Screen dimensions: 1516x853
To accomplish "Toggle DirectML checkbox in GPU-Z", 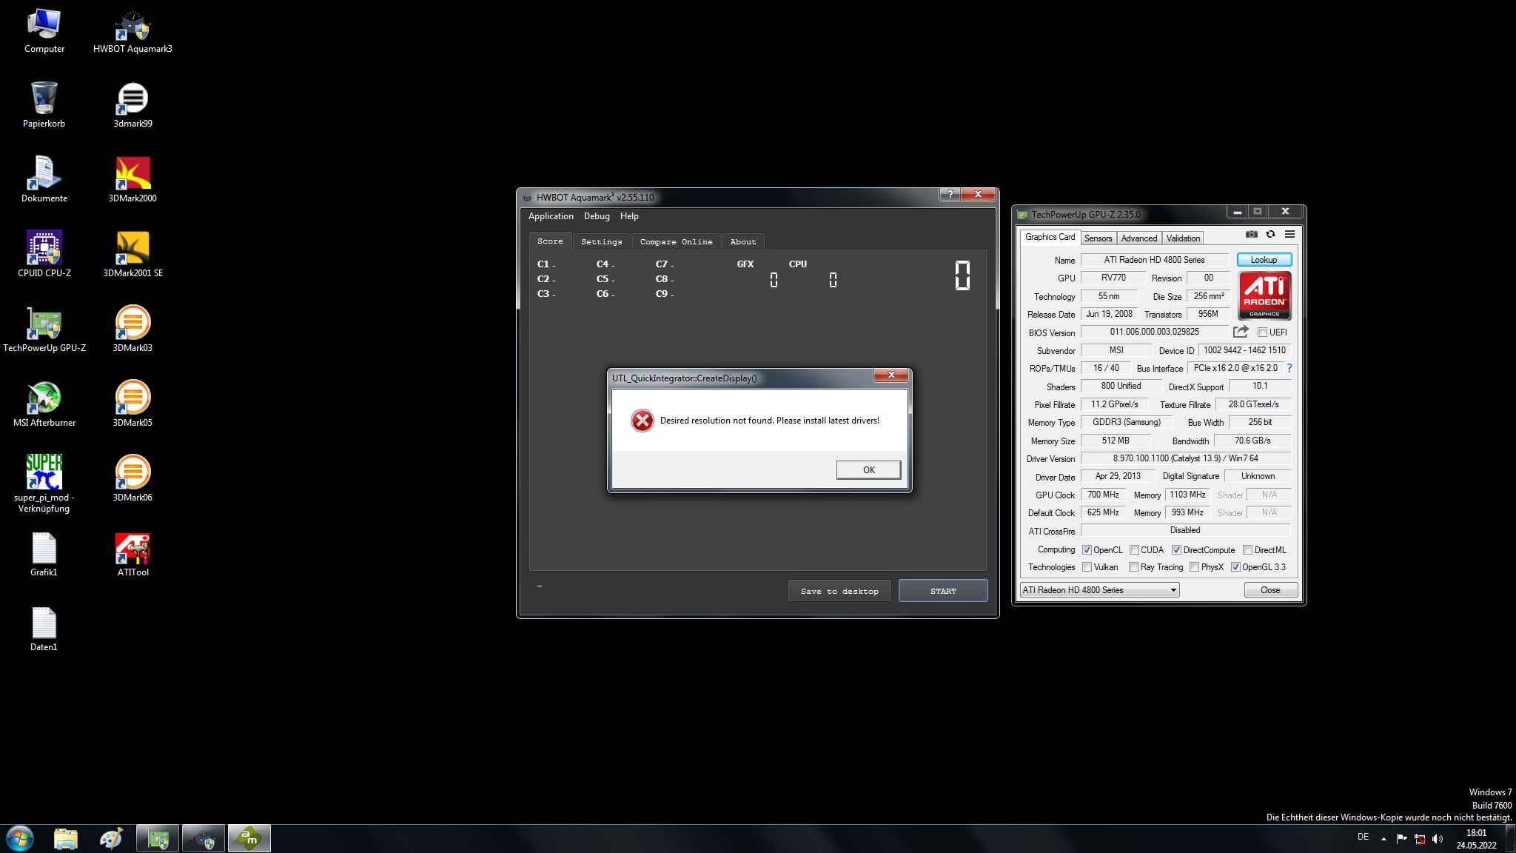I will coord(1248,550).
